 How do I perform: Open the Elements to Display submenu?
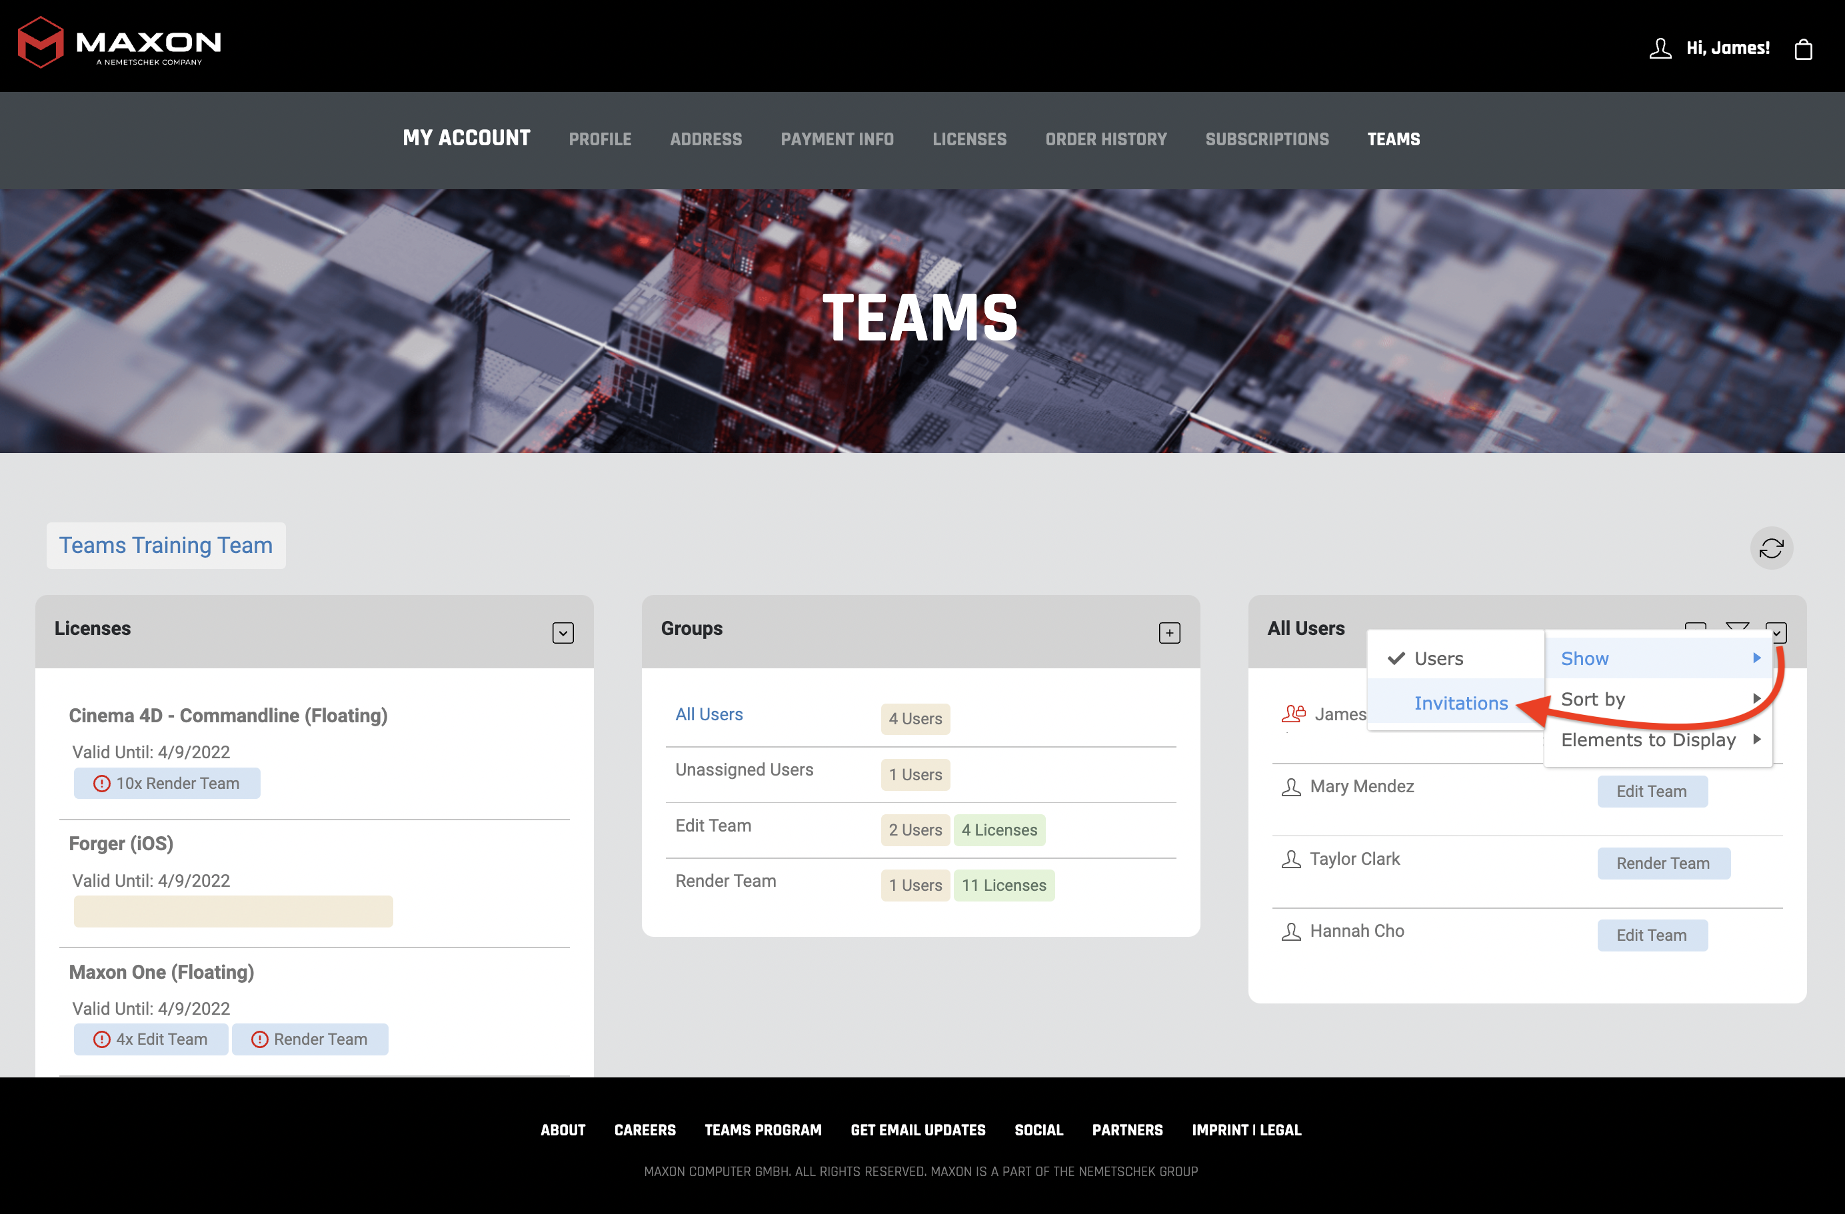[1658, 741]
